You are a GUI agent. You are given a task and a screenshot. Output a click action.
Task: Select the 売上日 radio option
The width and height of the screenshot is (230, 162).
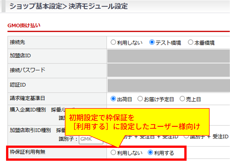pos(182,99)
